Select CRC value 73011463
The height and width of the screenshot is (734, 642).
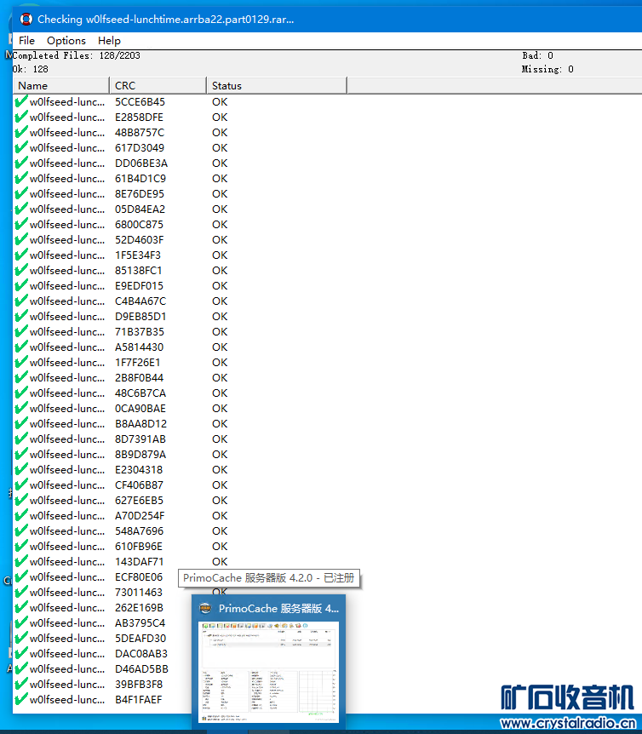point(139,592)
